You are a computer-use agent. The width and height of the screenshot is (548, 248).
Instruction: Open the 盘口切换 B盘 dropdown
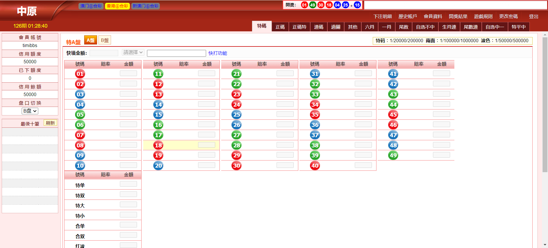(x=30, y=111)
